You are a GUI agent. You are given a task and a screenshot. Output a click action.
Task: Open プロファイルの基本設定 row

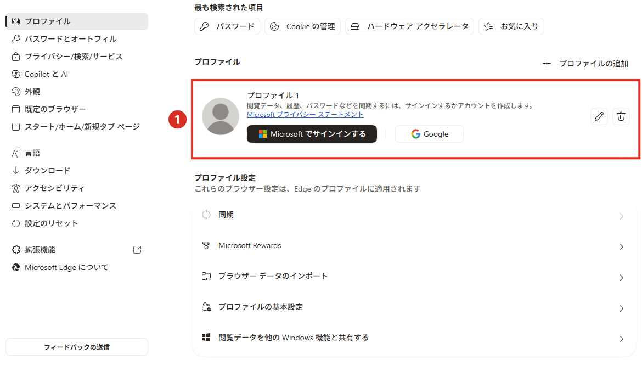point(414,307)
